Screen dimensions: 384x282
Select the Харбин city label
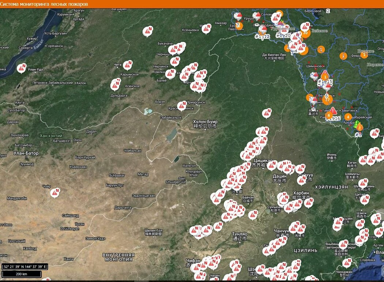tap(301, 193)
